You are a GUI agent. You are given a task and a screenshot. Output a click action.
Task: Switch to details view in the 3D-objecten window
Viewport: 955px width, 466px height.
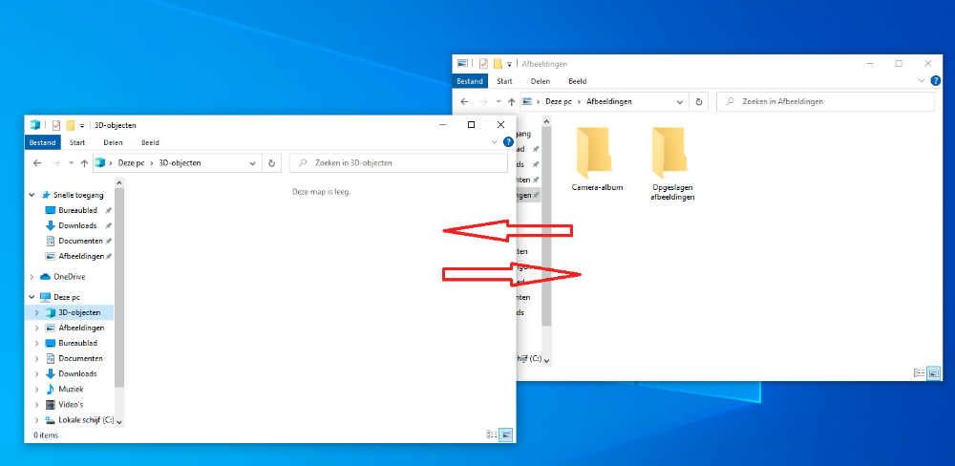[x=492, y=434]
